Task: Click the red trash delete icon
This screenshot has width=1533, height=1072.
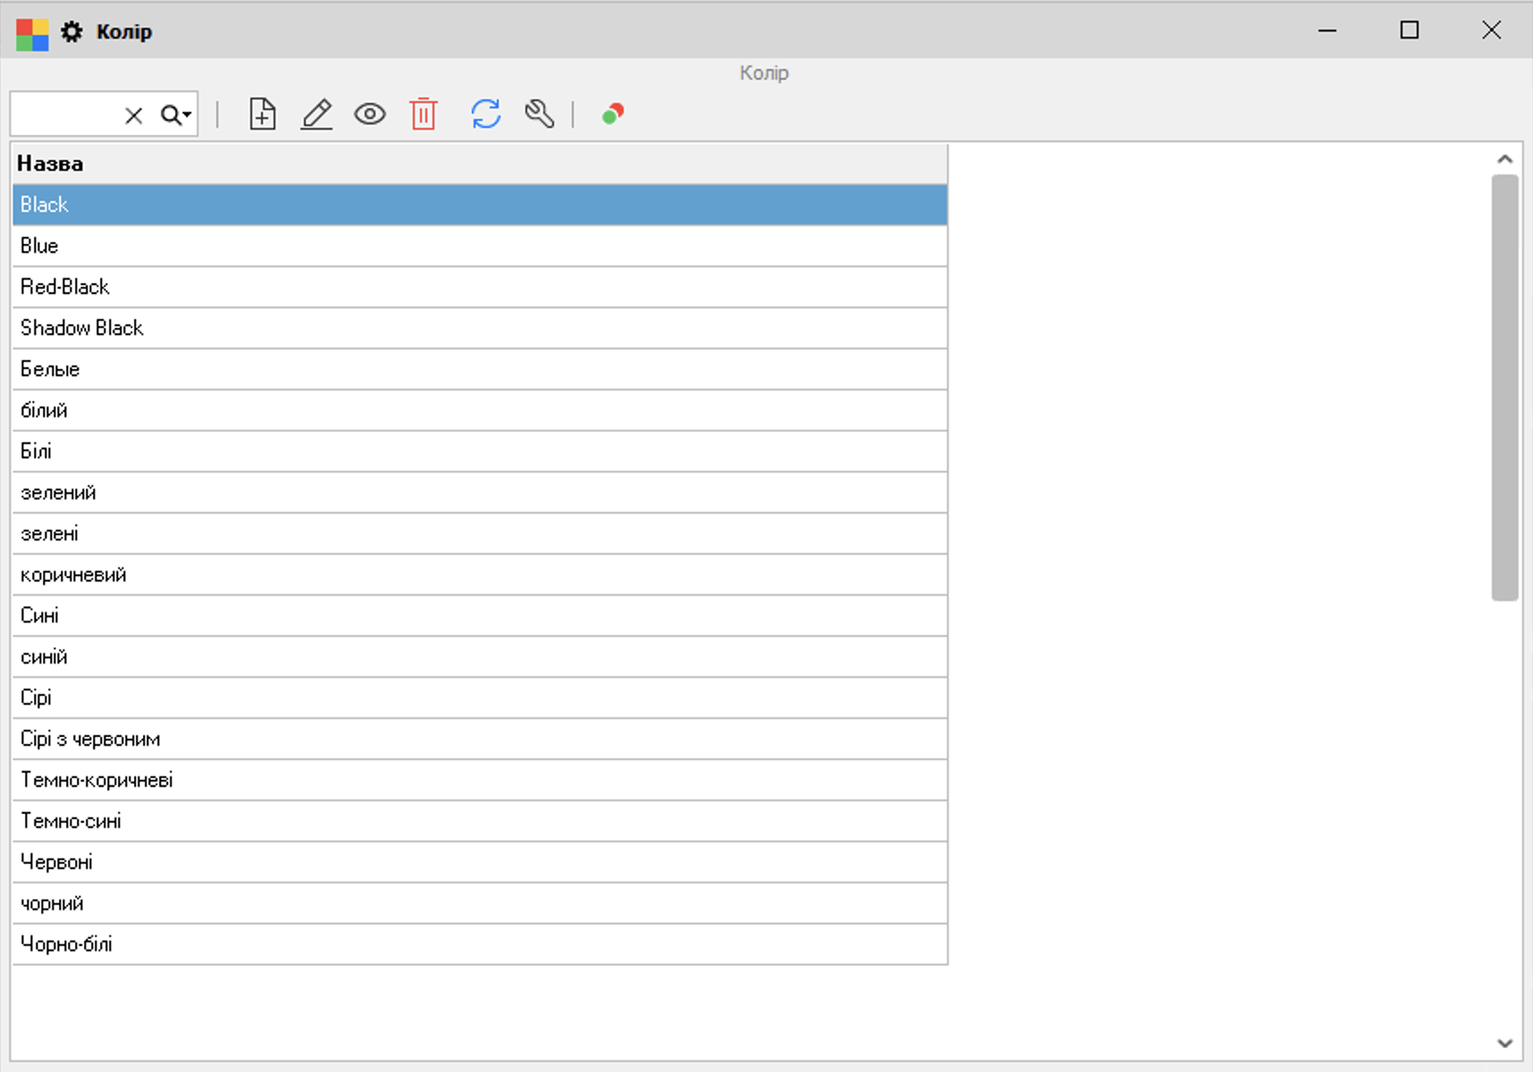Action: 423,114
